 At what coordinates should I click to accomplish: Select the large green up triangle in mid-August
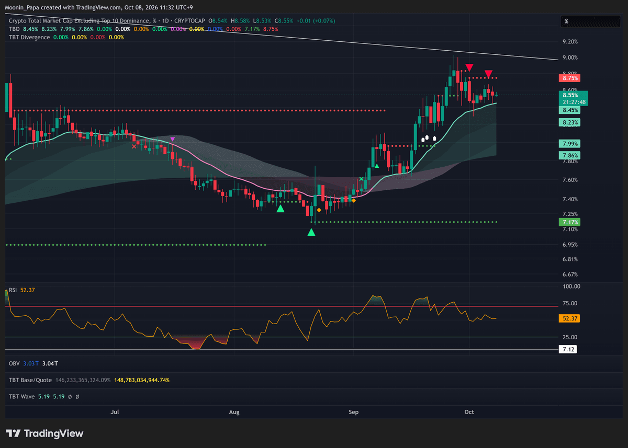pyautogui.click(x=281, y=209)
